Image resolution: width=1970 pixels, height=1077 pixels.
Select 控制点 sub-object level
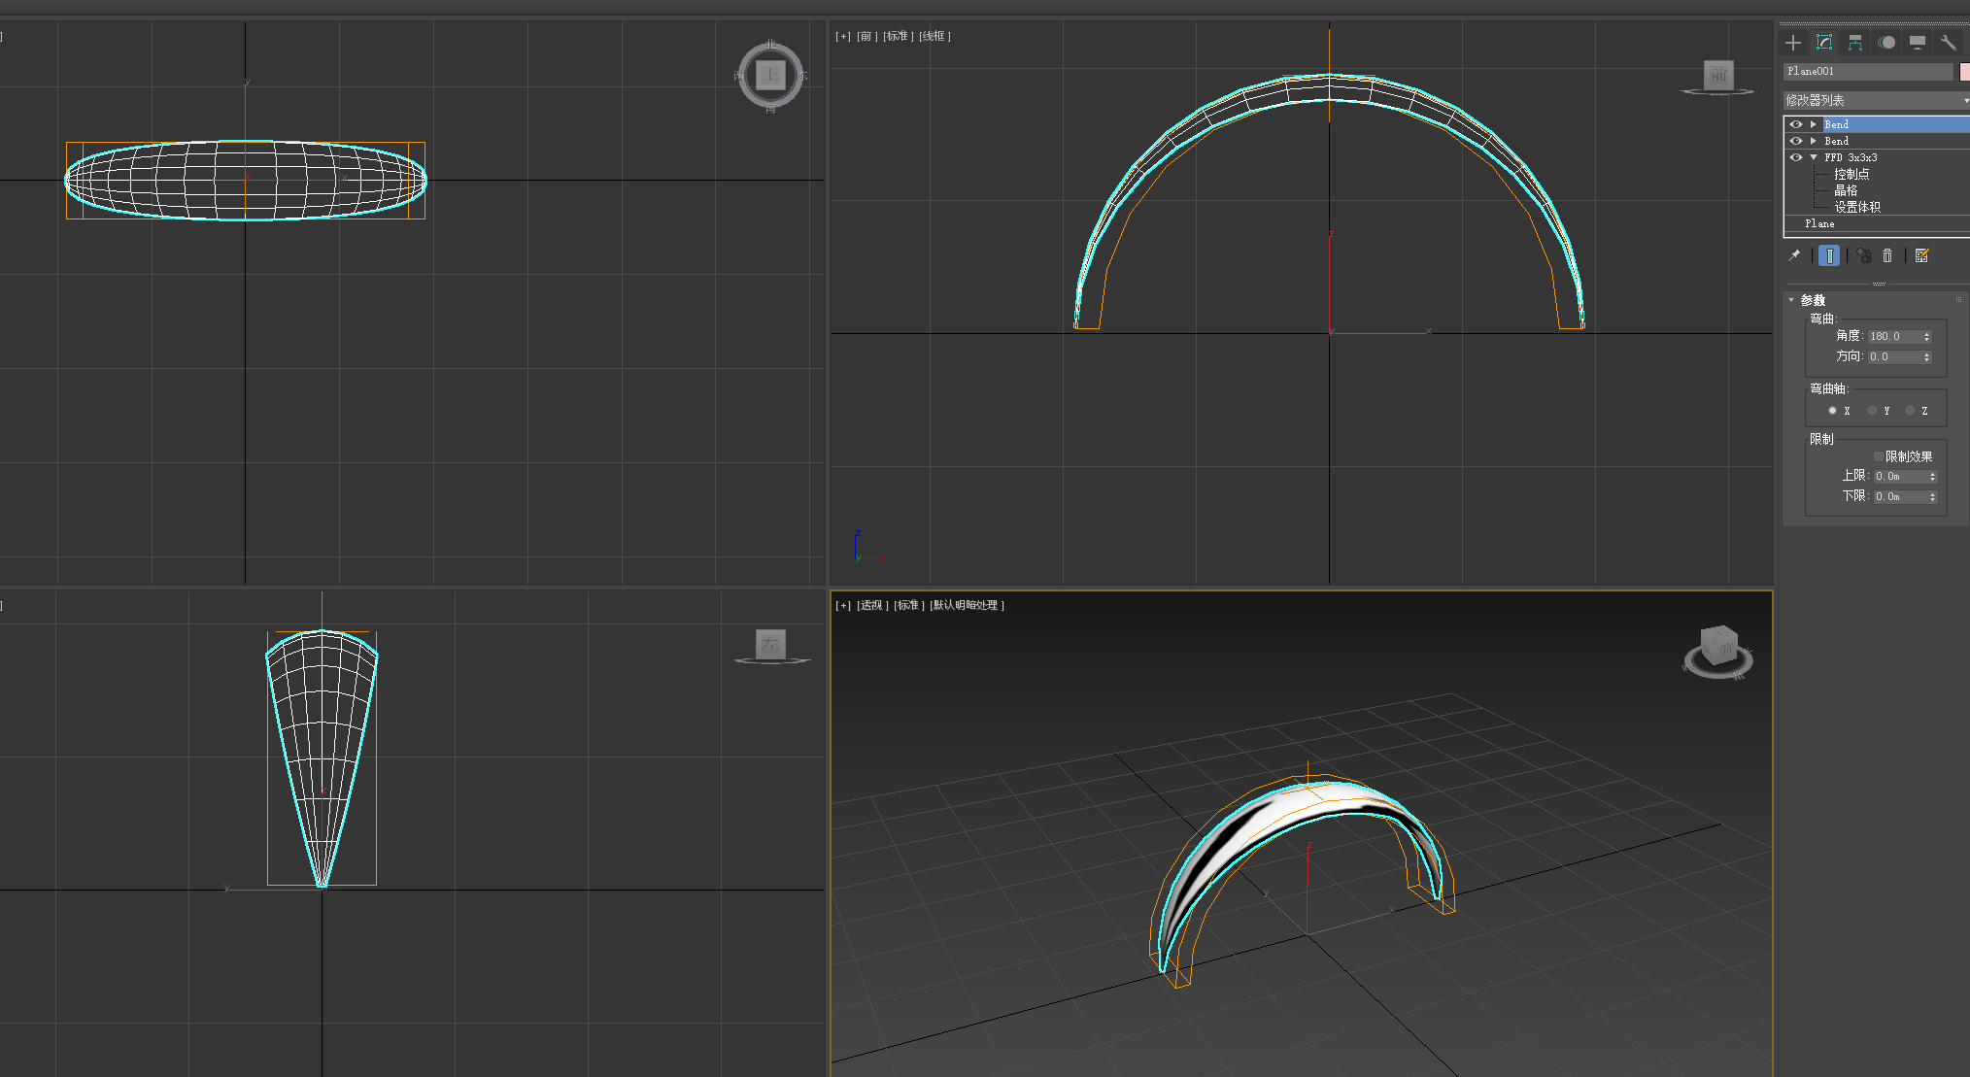(x=1851, y=174)
